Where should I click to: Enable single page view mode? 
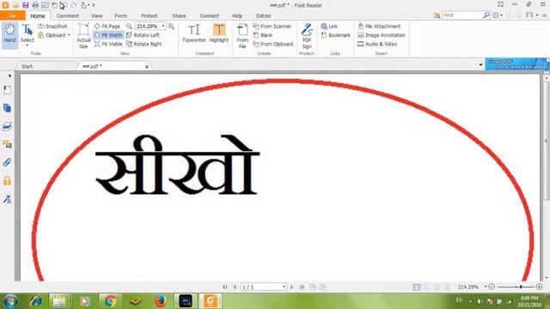(416, 287)
